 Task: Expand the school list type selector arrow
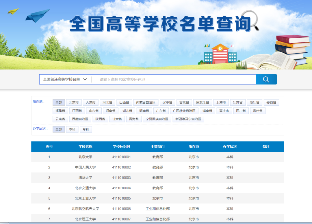85,79
